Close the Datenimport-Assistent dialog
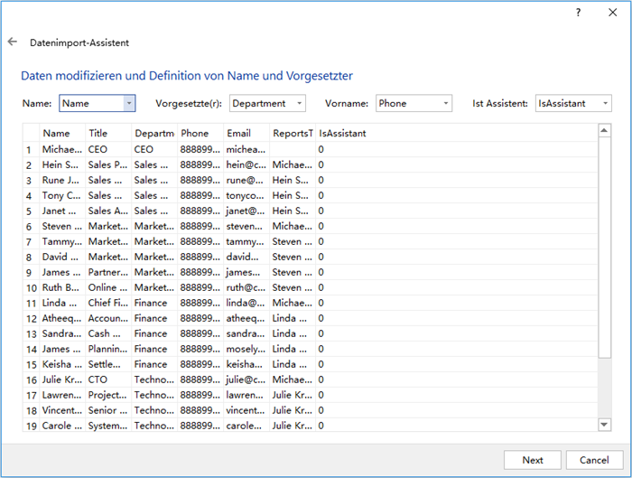The width and height of the screenshot is (632, 478). 611,13
